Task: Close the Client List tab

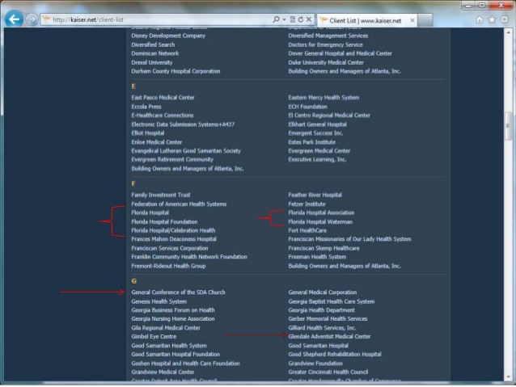Action: coord(412,20)
